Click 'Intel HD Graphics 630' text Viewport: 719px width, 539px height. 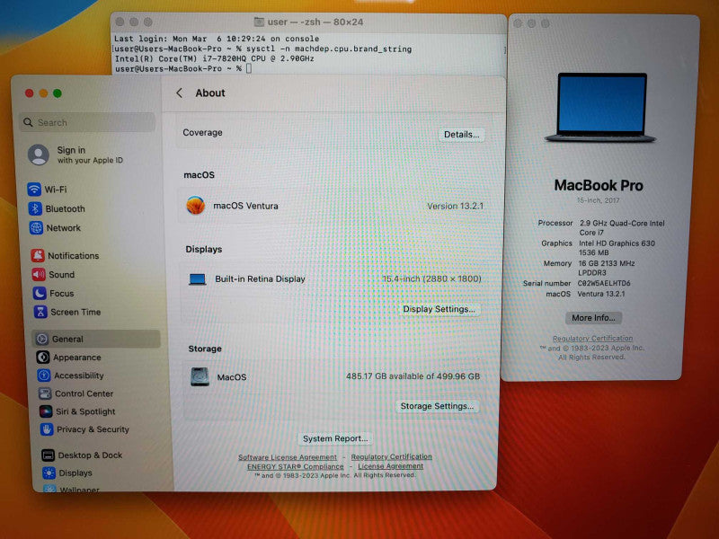coord(617,243)
